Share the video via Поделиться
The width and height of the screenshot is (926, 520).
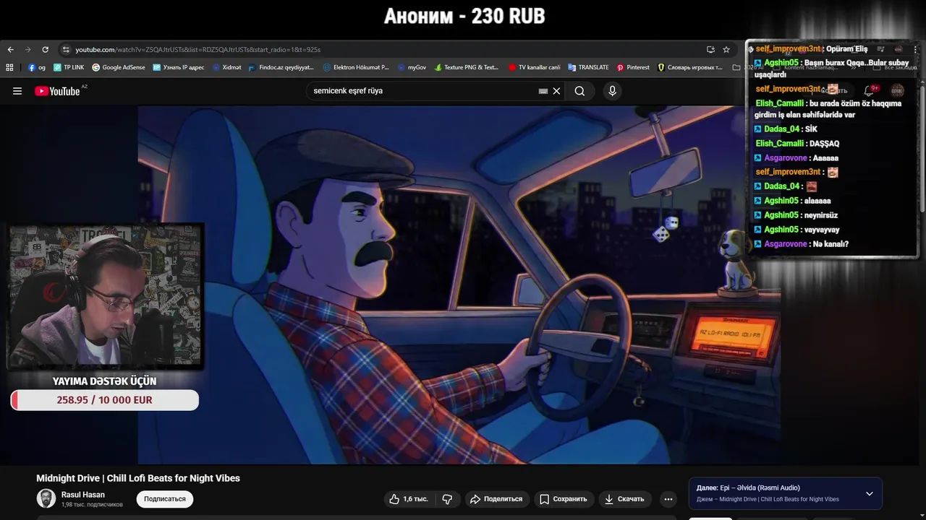tap(496, 499)
